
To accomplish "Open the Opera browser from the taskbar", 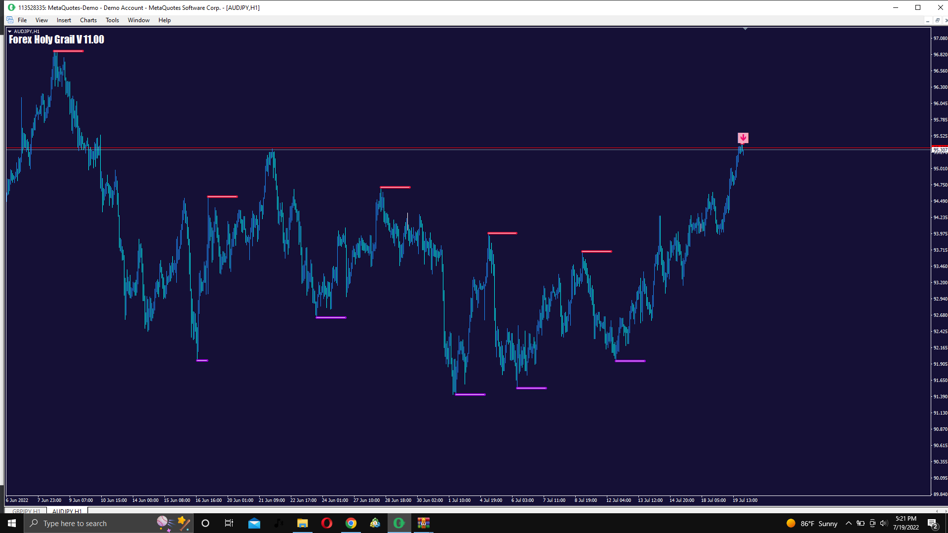I will pos(326,523).
